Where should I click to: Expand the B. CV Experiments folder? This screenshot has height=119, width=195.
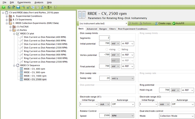click(x=7, y=20)
